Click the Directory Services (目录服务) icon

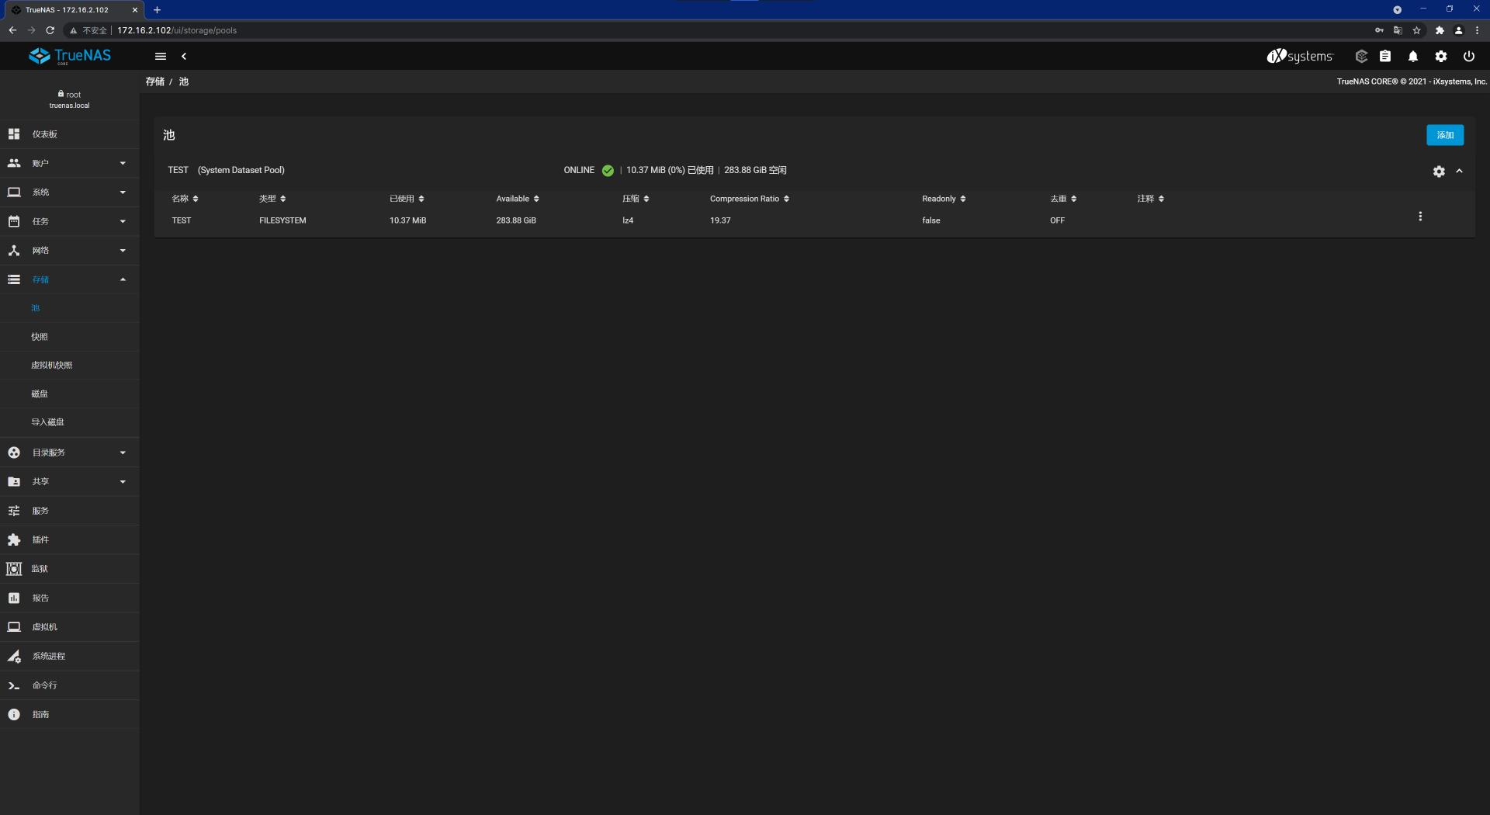tap(14, 453)
